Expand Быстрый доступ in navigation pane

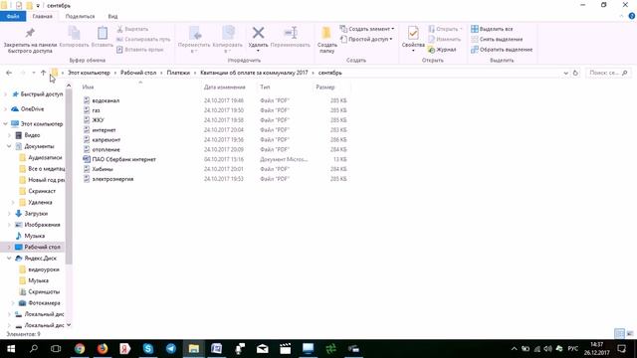pos(6,94)
